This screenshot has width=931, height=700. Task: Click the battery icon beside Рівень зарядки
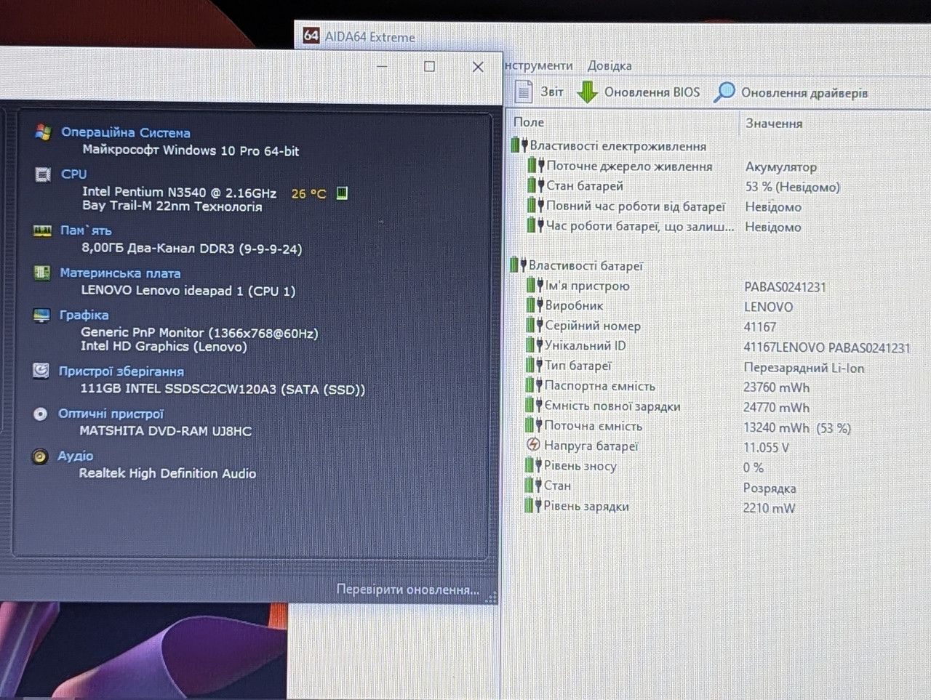[x=534, y=505]
